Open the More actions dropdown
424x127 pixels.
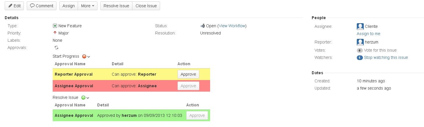[87, 6]
